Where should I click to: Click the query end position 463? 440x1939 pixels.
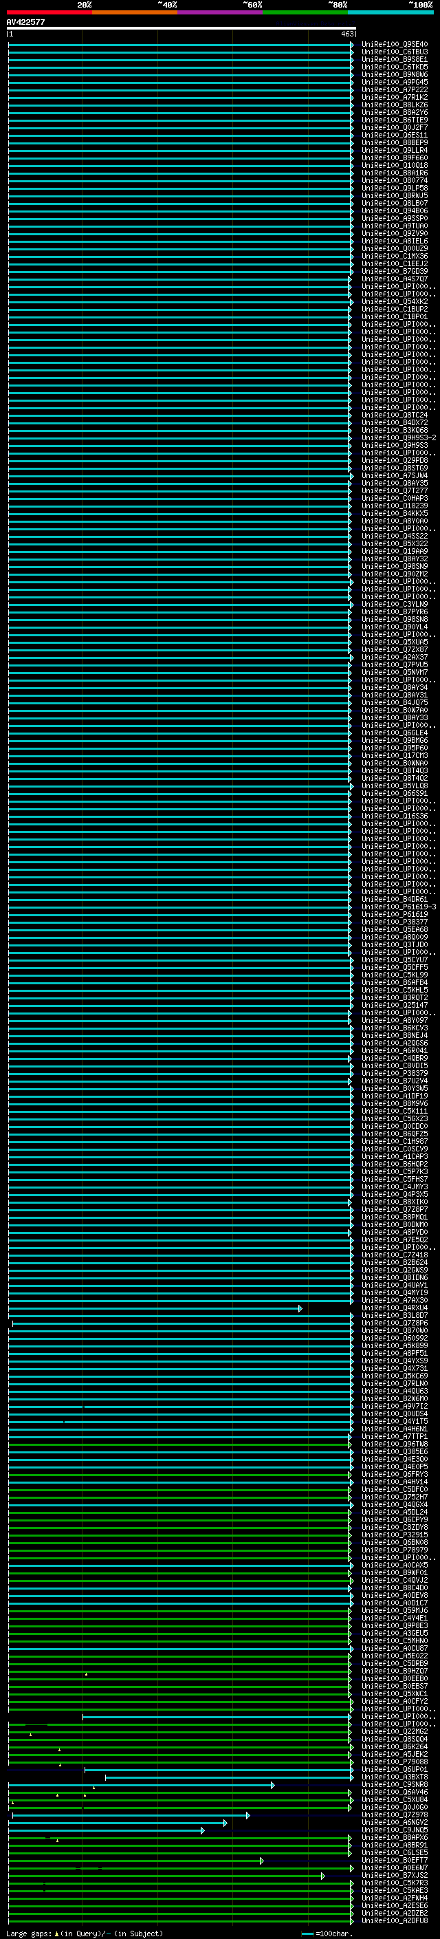coord(346,34)
